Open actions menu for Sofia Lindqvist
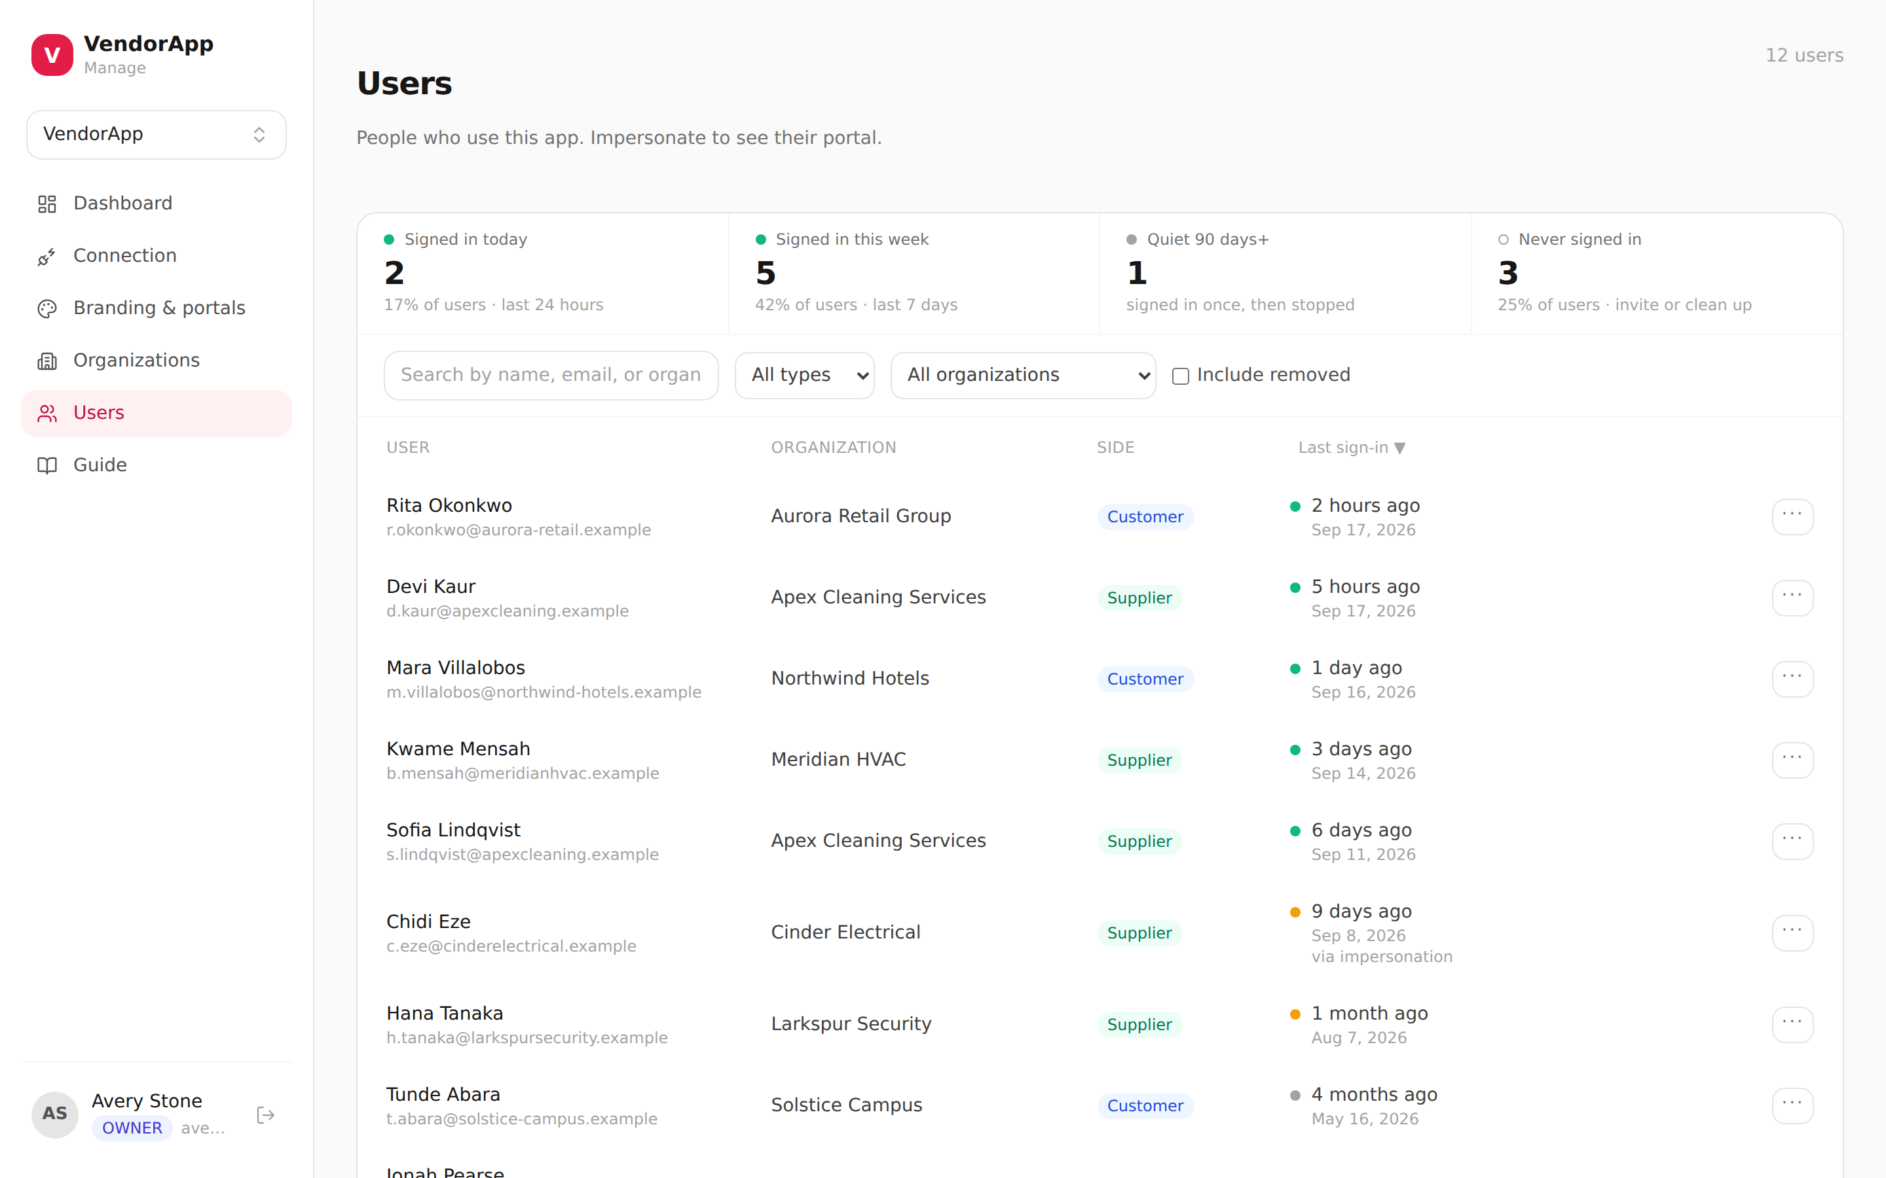Screen dimensions: 1886x1178 (1792, 841)
